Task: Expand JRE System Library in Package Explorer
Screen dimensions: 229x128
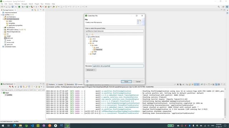Action: 3,30
